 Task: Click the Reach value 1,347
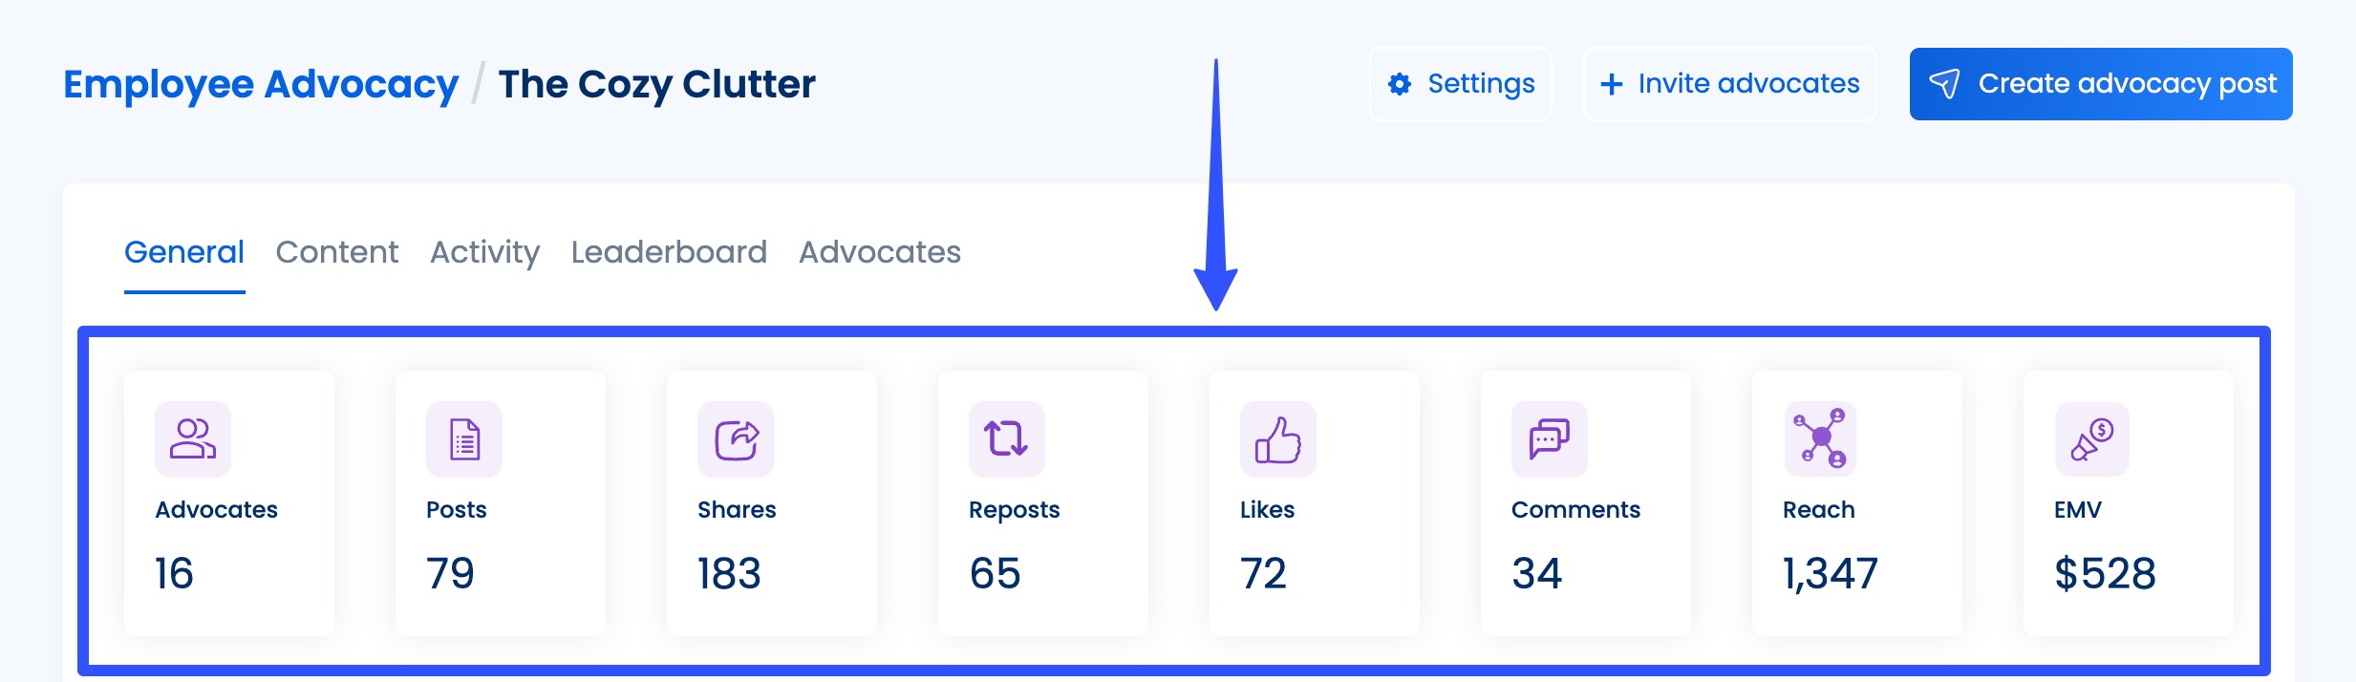tap(1830, 573)
